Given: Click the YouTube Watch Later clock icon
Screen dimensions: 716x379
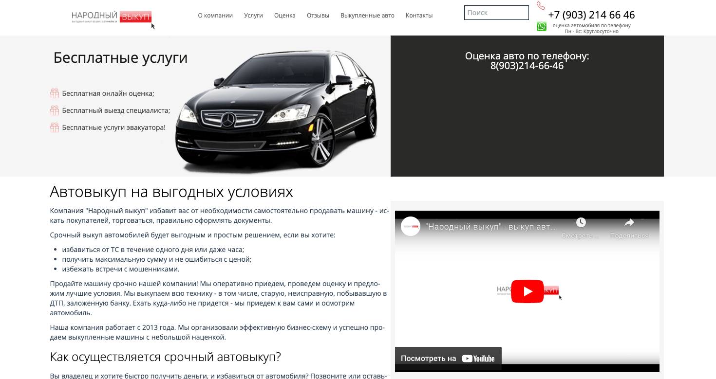Looking at the screenshot, I should pos(581,223).
